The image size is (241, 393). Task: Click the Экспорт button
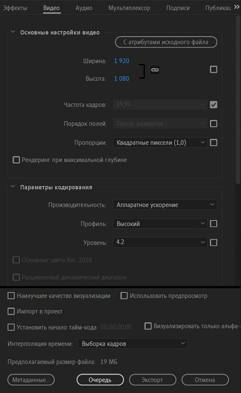pyautogui.click(x=152, y=380)
